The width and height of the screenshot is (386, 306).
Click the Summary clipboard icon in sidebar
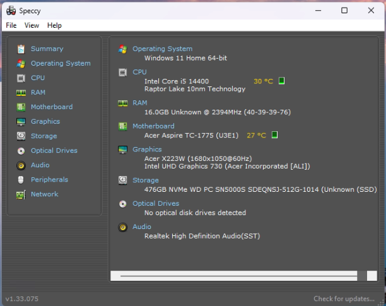click(x=21, y=49)
